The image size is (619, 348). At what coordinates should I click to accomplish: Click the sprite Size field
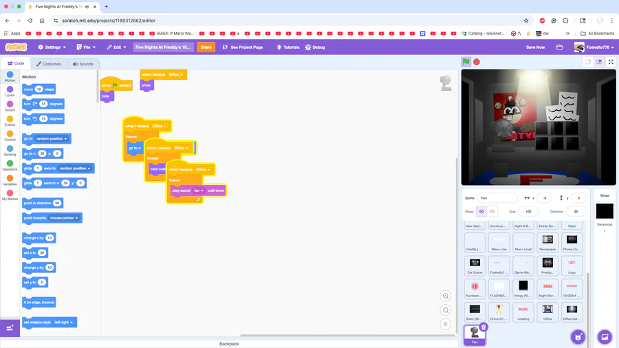(528, 212)
